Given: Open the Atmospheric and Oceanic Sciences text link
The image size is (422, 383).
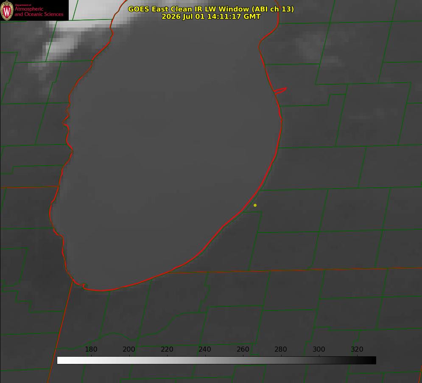Looking at the screenshot, I should click(x=39, y=11).
